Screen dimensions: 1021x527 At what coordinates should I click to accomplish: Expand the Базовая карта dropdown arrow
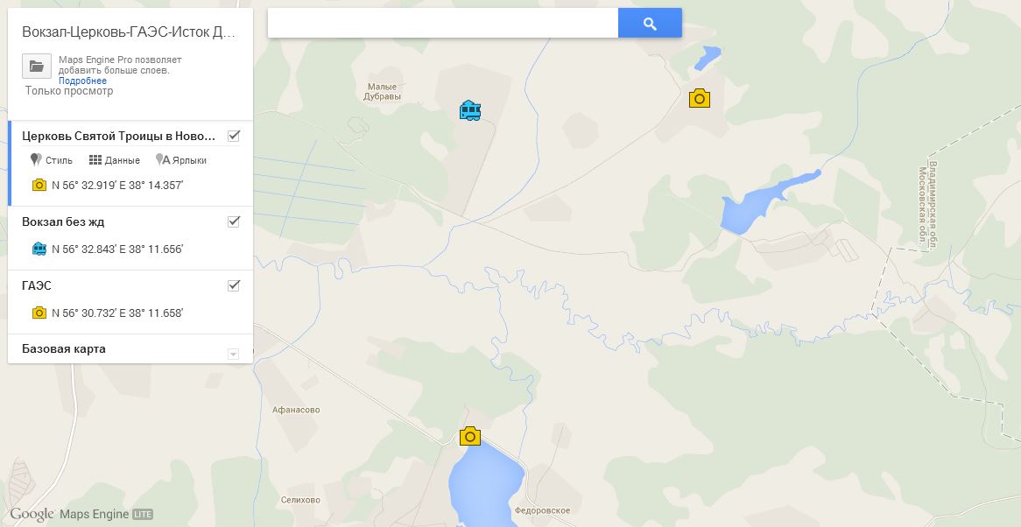[x=233, y=354]
